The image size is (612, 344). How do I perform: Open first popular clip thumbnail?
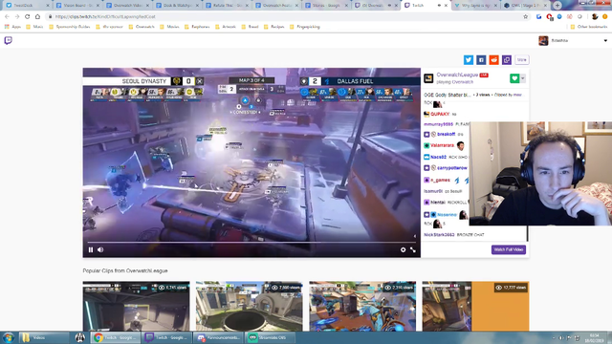point(136,306)
